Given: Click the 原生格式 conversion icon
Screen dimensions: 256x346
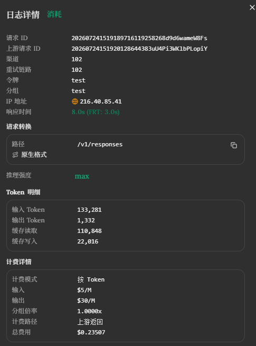Looking at the screenshot, I should (x=15, y=155).
